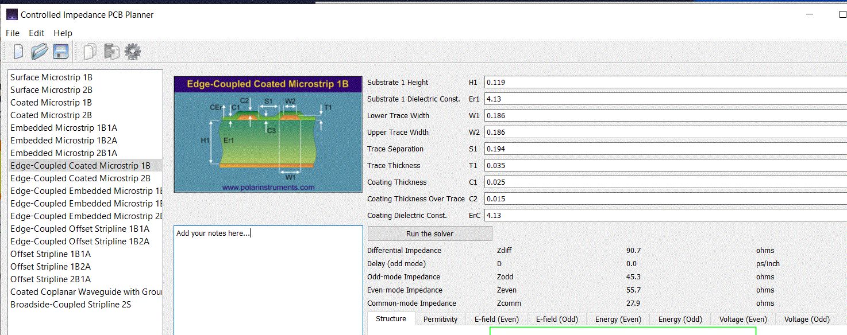Click the Copy pages toolbar icon
This screenshot has width=847, height=335.
(x=90, y=52)
